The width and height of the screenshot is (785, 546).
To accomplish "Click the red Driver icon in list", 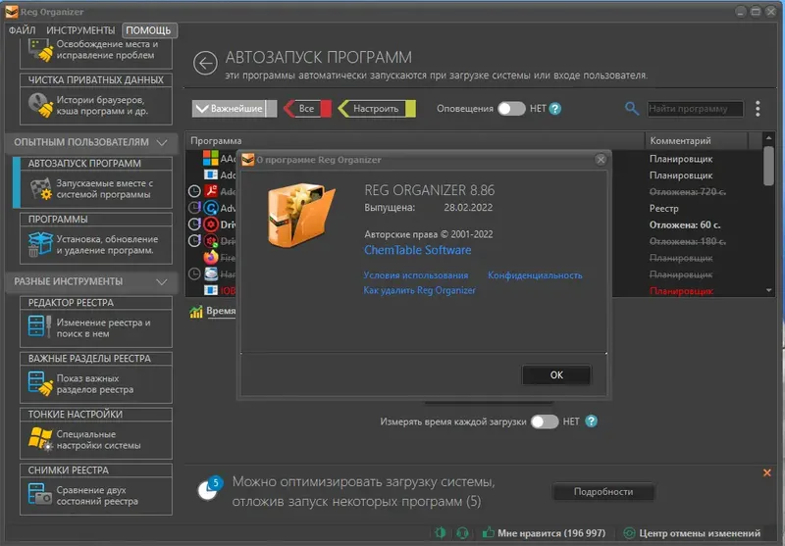I will tap(211, 224).
